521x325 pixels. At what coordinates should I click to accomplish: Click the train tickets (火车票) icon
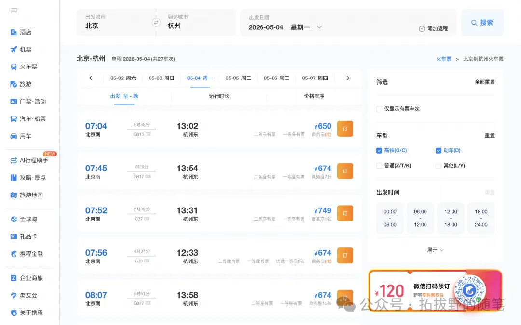point(14,66)
